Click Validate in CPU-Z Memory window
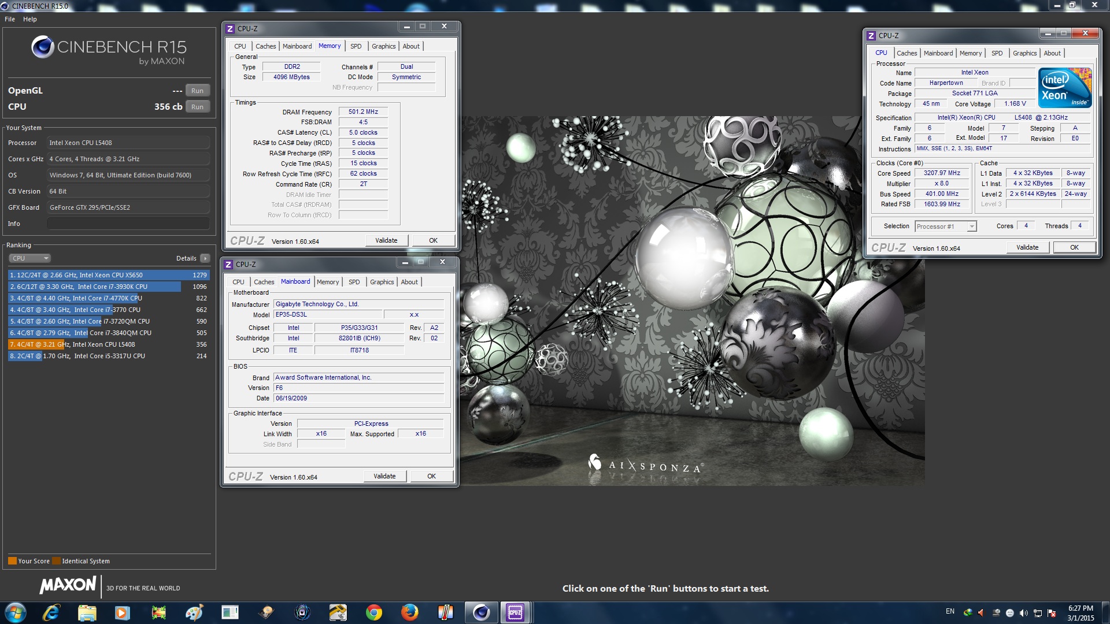This screenshot has height=624, width=1110. pyautogui.click(x=386, y=240)
